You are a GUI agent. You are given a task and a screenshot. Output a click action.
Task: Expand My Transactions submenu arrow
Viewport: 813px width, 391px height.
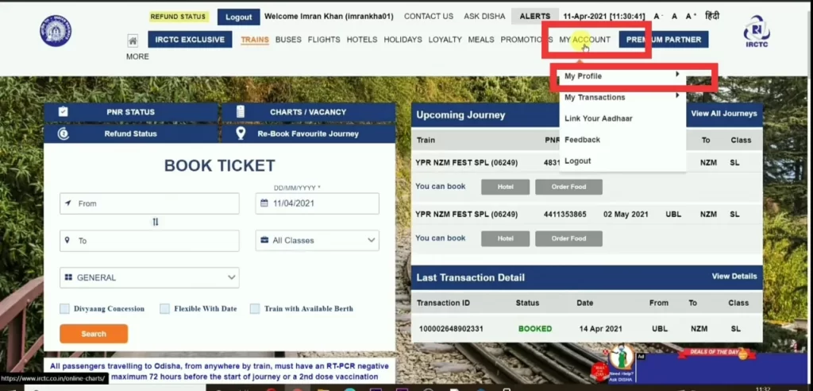point(677,96)
